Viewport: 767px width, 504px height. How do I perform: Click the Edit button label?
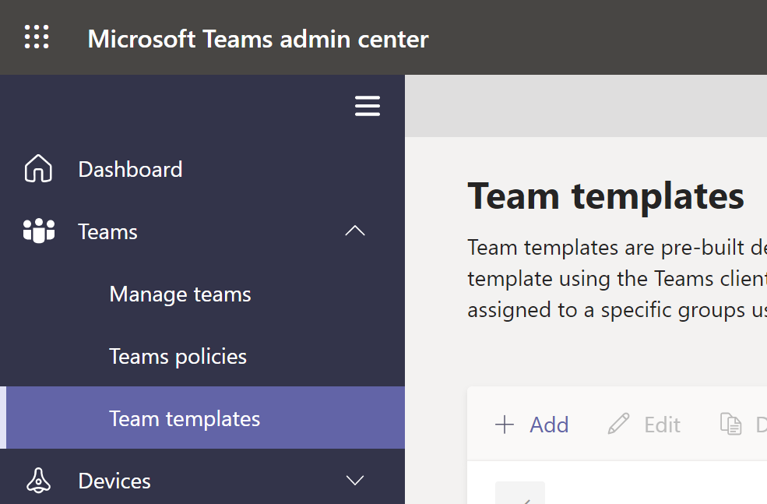[662, 425]
